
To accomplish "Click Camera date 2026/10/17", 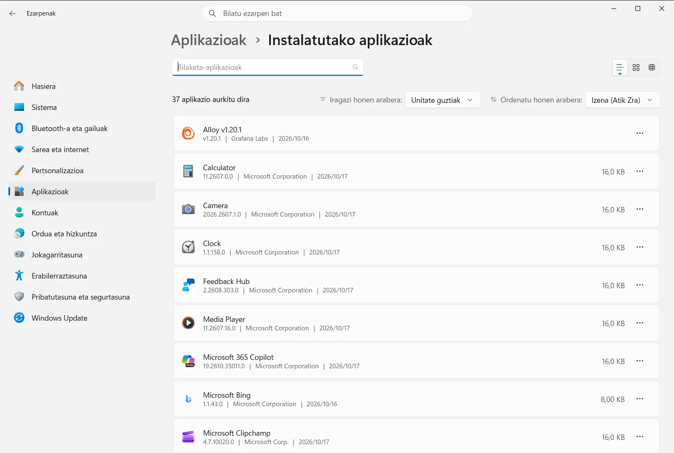I will pyautogui.click(x=340, y=214).
